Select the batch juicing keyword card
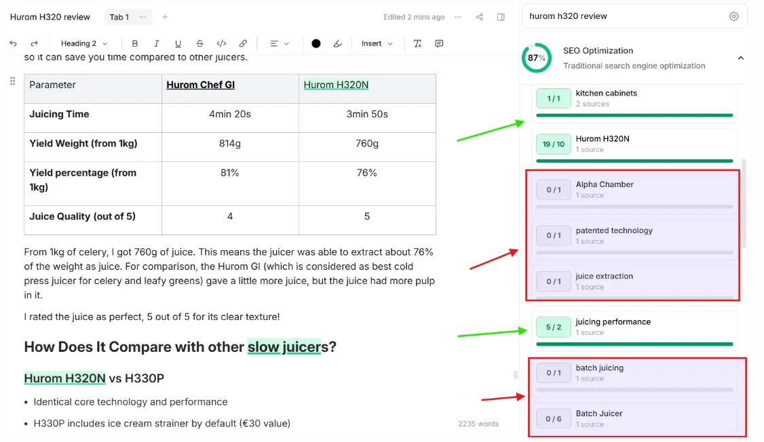764x442 pixels. [x=634, y=376]
